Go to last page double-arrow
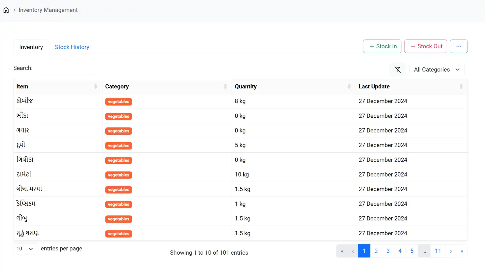 (x=462, y=251)
